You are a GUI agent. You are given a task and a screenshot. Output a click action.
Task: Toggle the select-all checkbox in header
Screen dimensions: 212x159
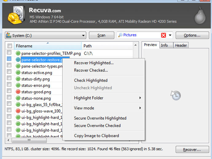coord(10,46)
